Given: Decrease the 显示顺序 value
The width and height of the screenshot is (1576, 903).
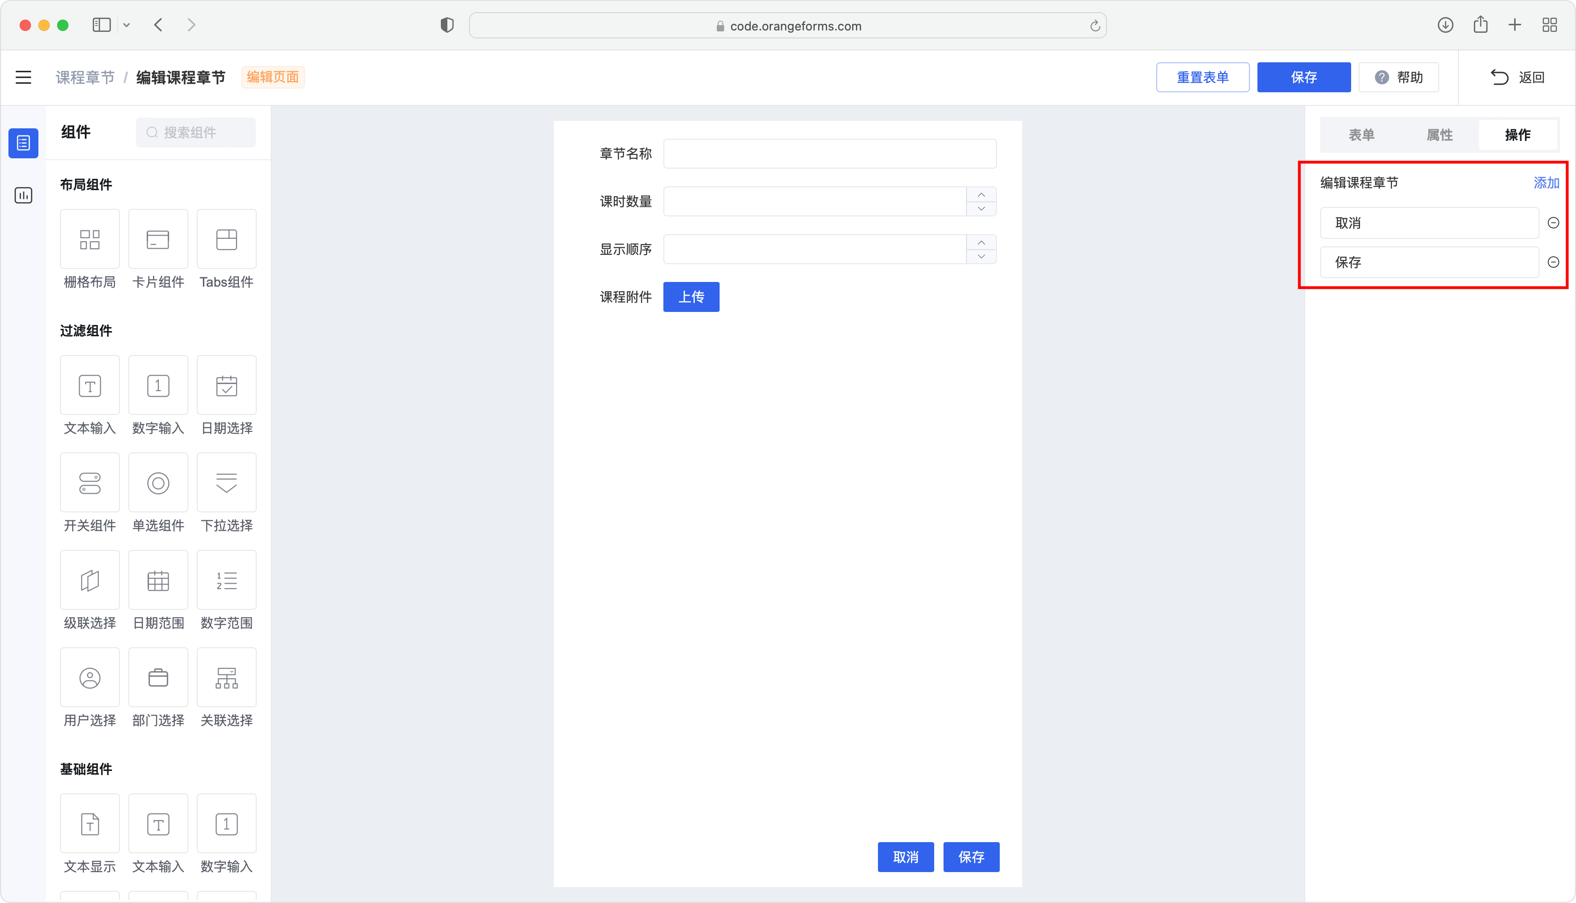Looking at the screenshot, I should click(x=981, y=256).
